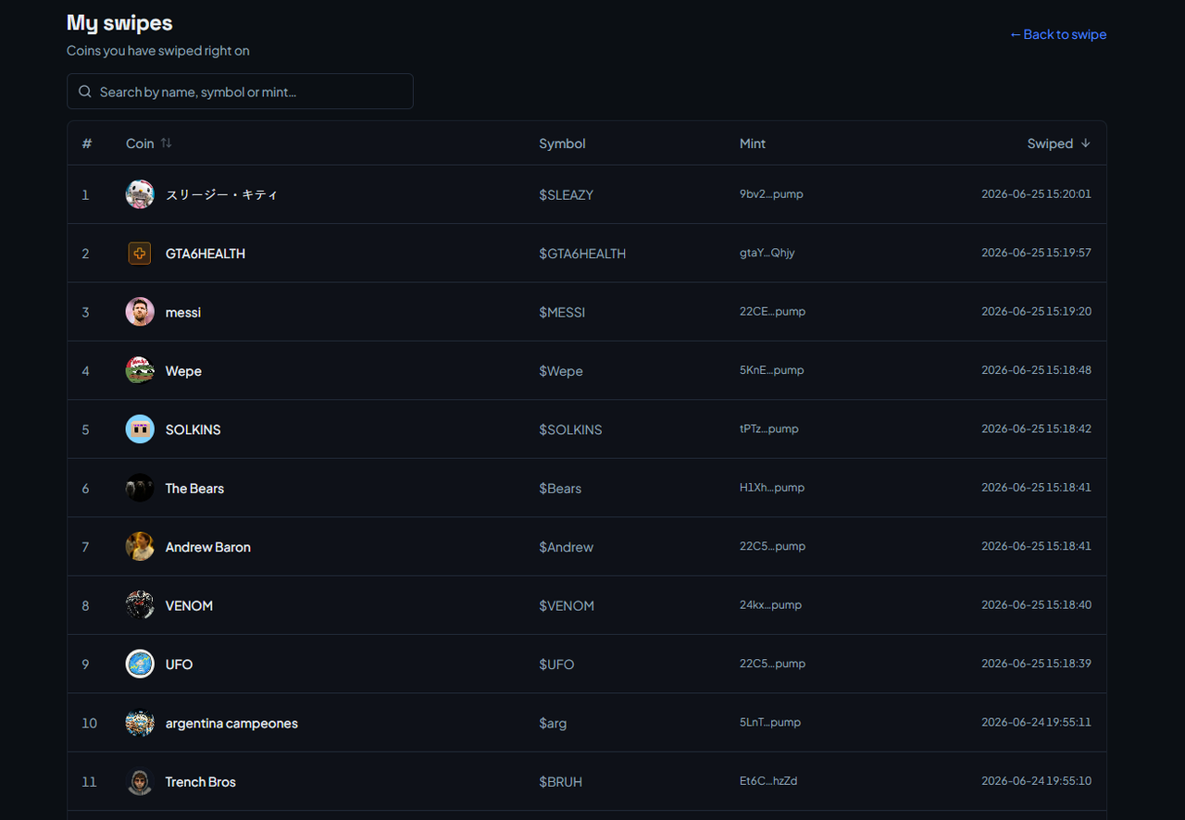Click the $SLEAZY symbol
The width and height of the screenshot is (1185, 820).
tap(566, 194)
